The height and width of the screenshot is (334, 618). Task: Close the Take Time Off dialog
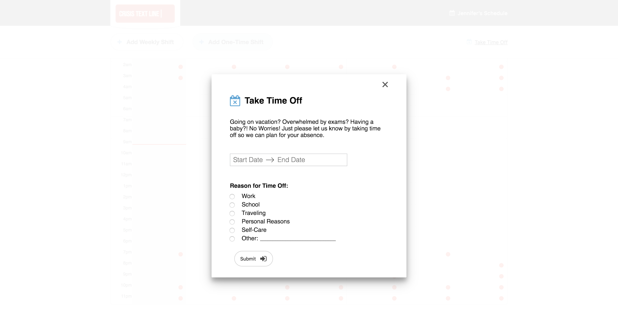click(385, 84)
